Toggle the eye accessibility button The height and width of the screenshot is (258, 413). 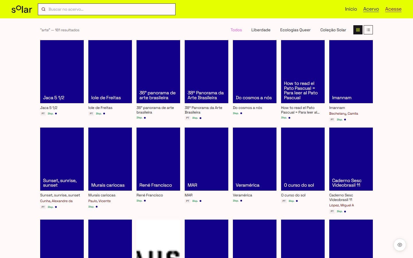click(x=400, y=245)
